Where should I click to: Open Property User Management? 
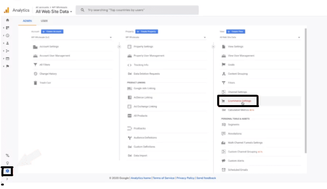click(x=149, y=56)
